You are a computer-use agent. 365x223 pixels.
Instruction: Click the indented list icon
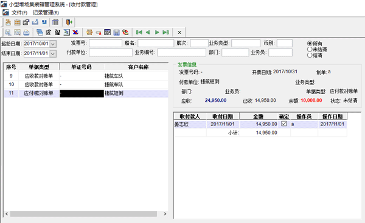(x=66, y=33)
